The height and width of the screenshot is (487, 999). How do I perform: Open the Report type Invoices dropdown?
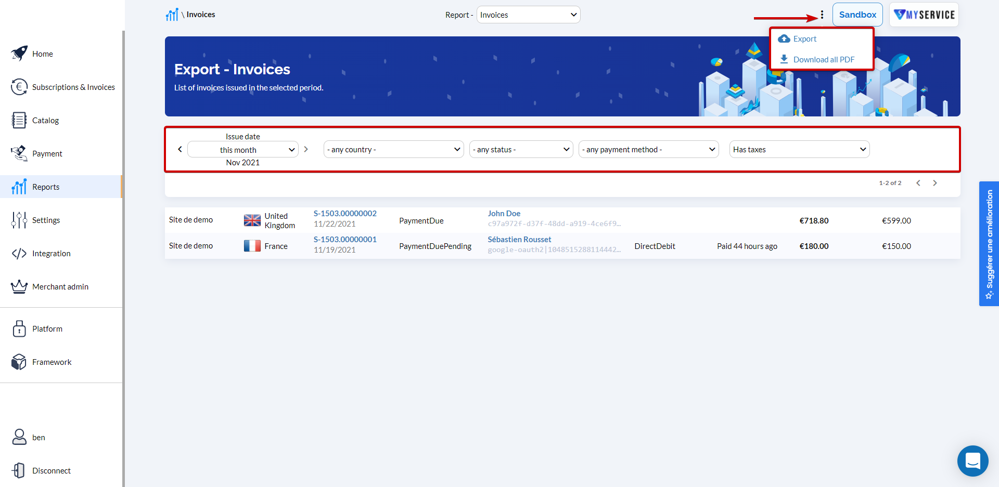tap(528, 15)
